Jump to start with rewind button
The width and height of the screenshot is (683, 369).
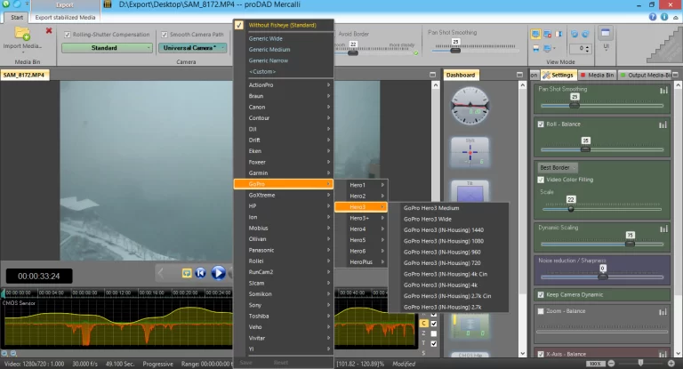tap(200, 273)
